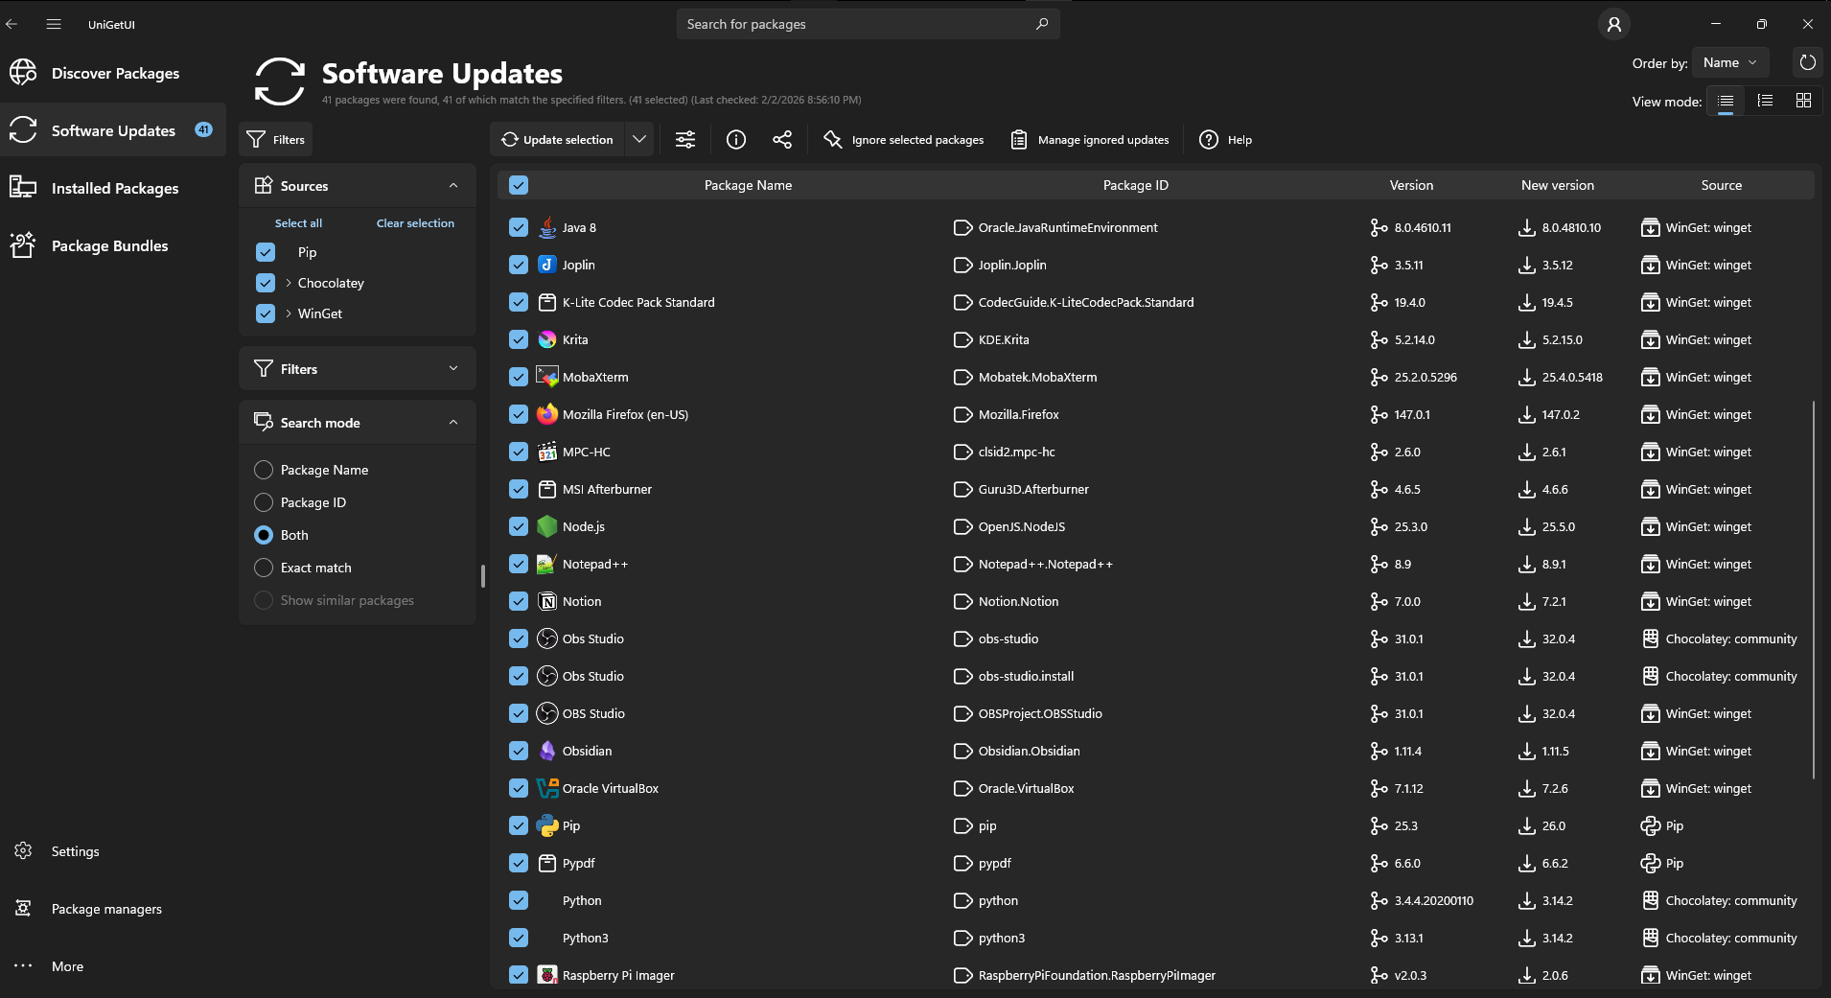Open Settings
This screenshot has width=1831, height=998.
[x=113, y=851]
